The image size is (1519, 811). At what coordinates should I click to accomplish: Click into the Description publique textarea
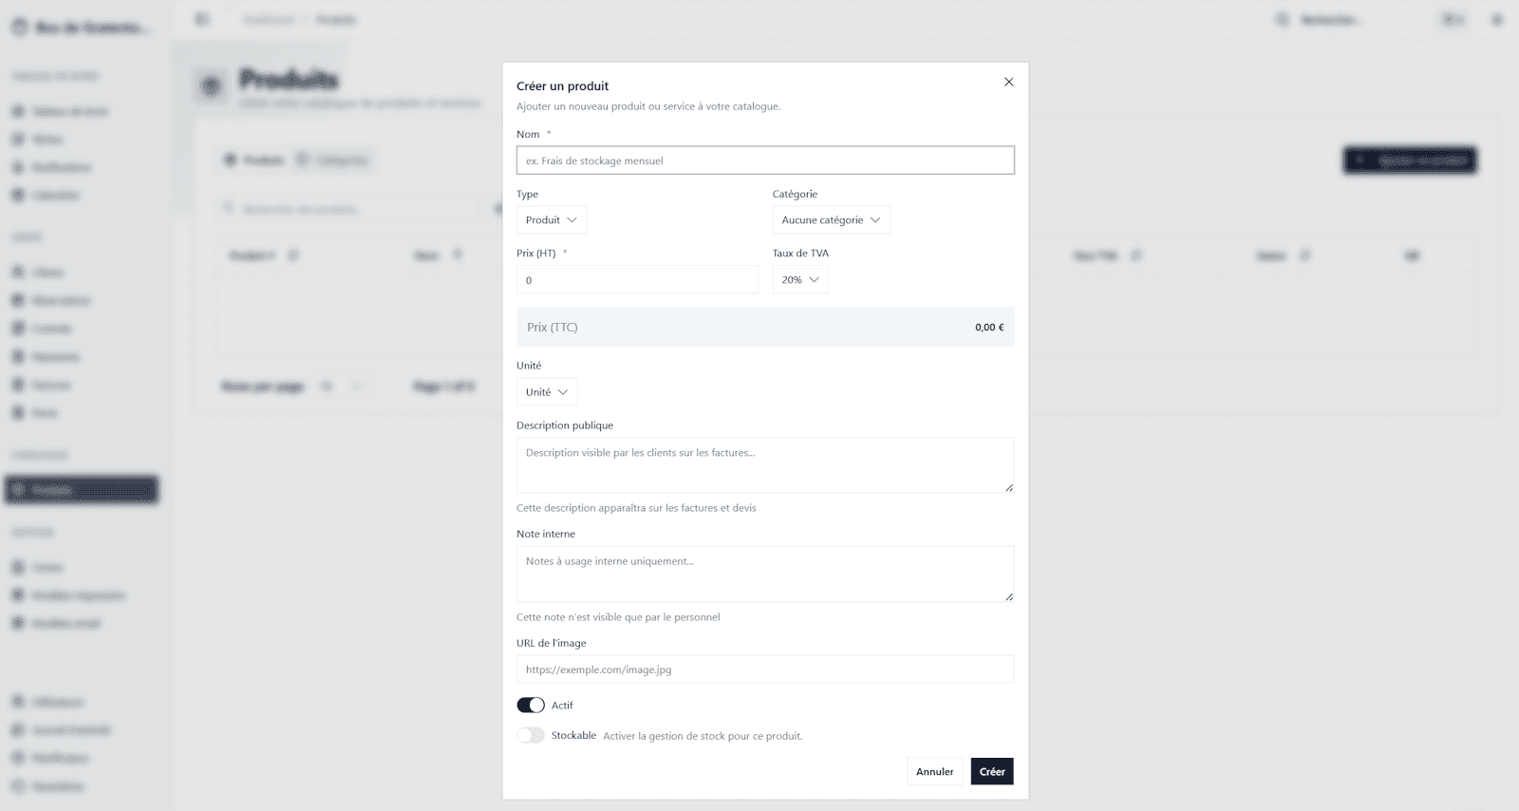764,464
